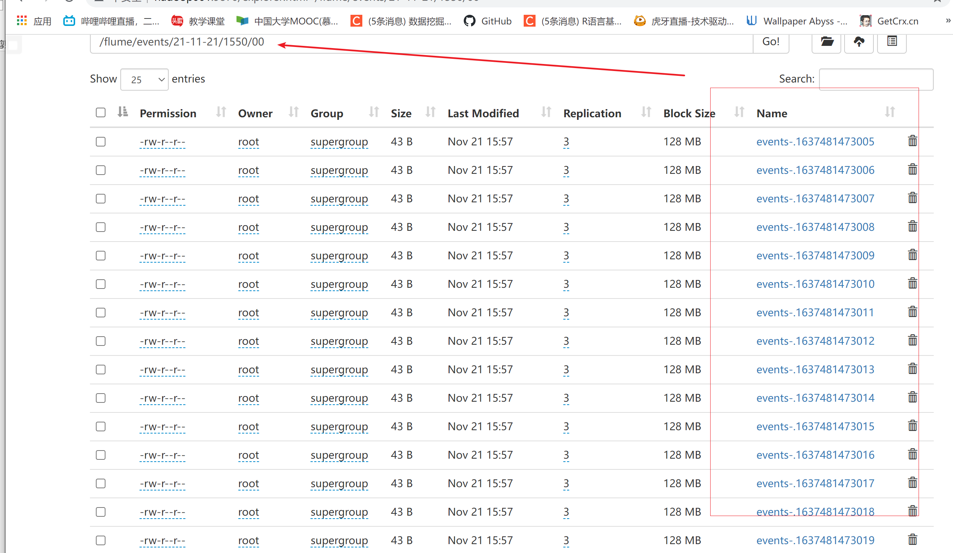The height and width of the screenshot is (553, 953).
Task: Click trash icon for events-.1637481473019
Action: pyautogui.click(x=912, y=540)
